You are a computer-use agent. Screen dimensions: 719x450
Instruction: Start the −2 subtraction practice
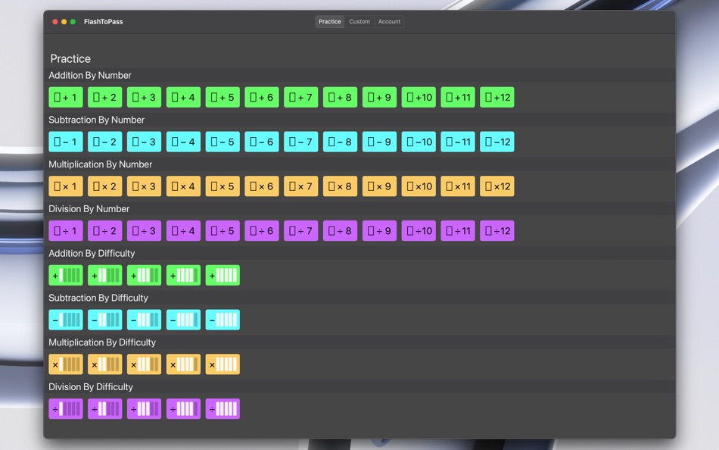pos(105,142)
